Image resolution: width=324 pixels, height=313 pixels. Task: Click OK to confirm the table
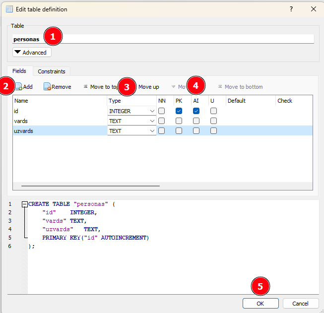(260, 303)
